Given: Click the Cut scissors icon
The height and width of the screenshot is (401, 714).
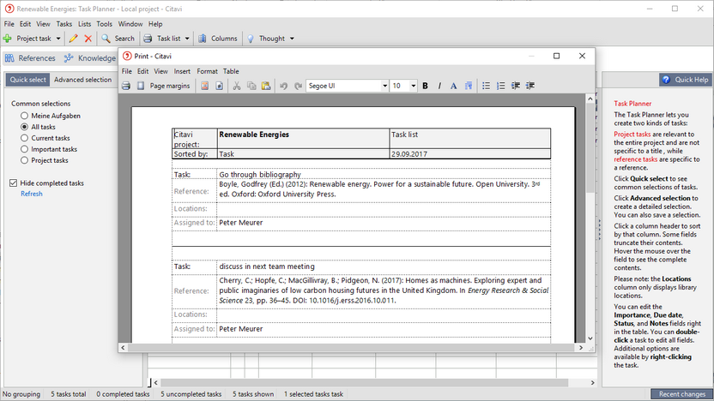Looking at the screenshot, I should pos(237,86).
